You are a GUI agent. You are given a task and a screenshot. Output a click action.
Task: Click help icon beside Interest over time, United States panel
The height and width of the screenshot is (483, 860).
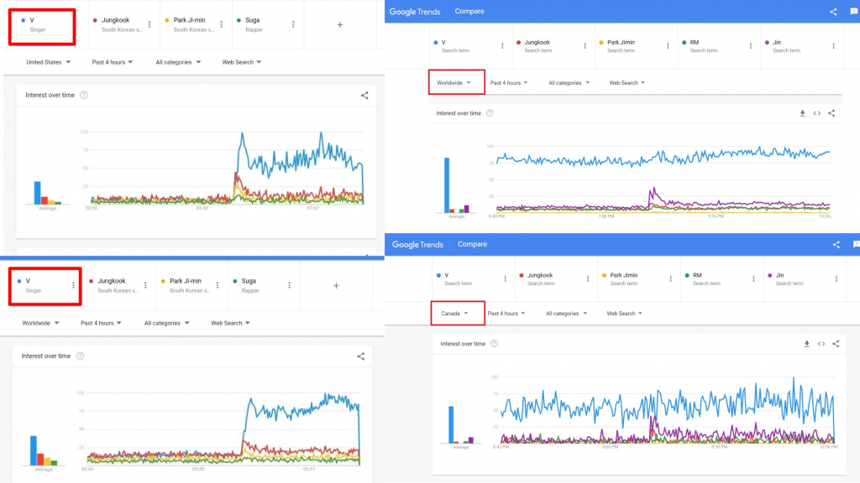coord(84,96)
